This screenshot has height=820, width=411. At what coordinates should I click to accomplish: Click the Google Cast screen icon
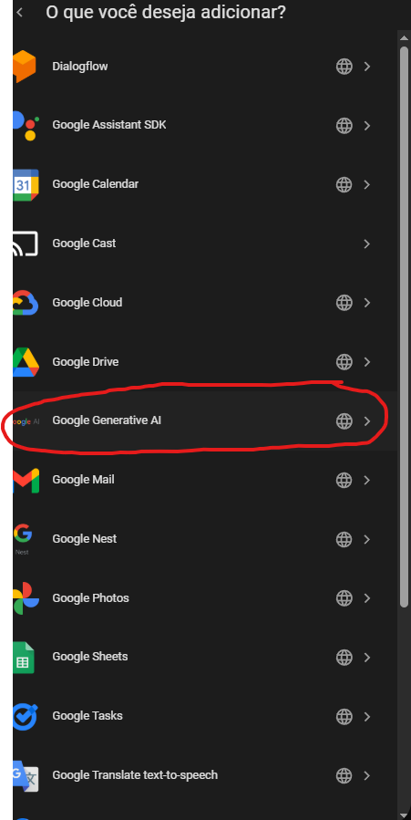(26, 244)
